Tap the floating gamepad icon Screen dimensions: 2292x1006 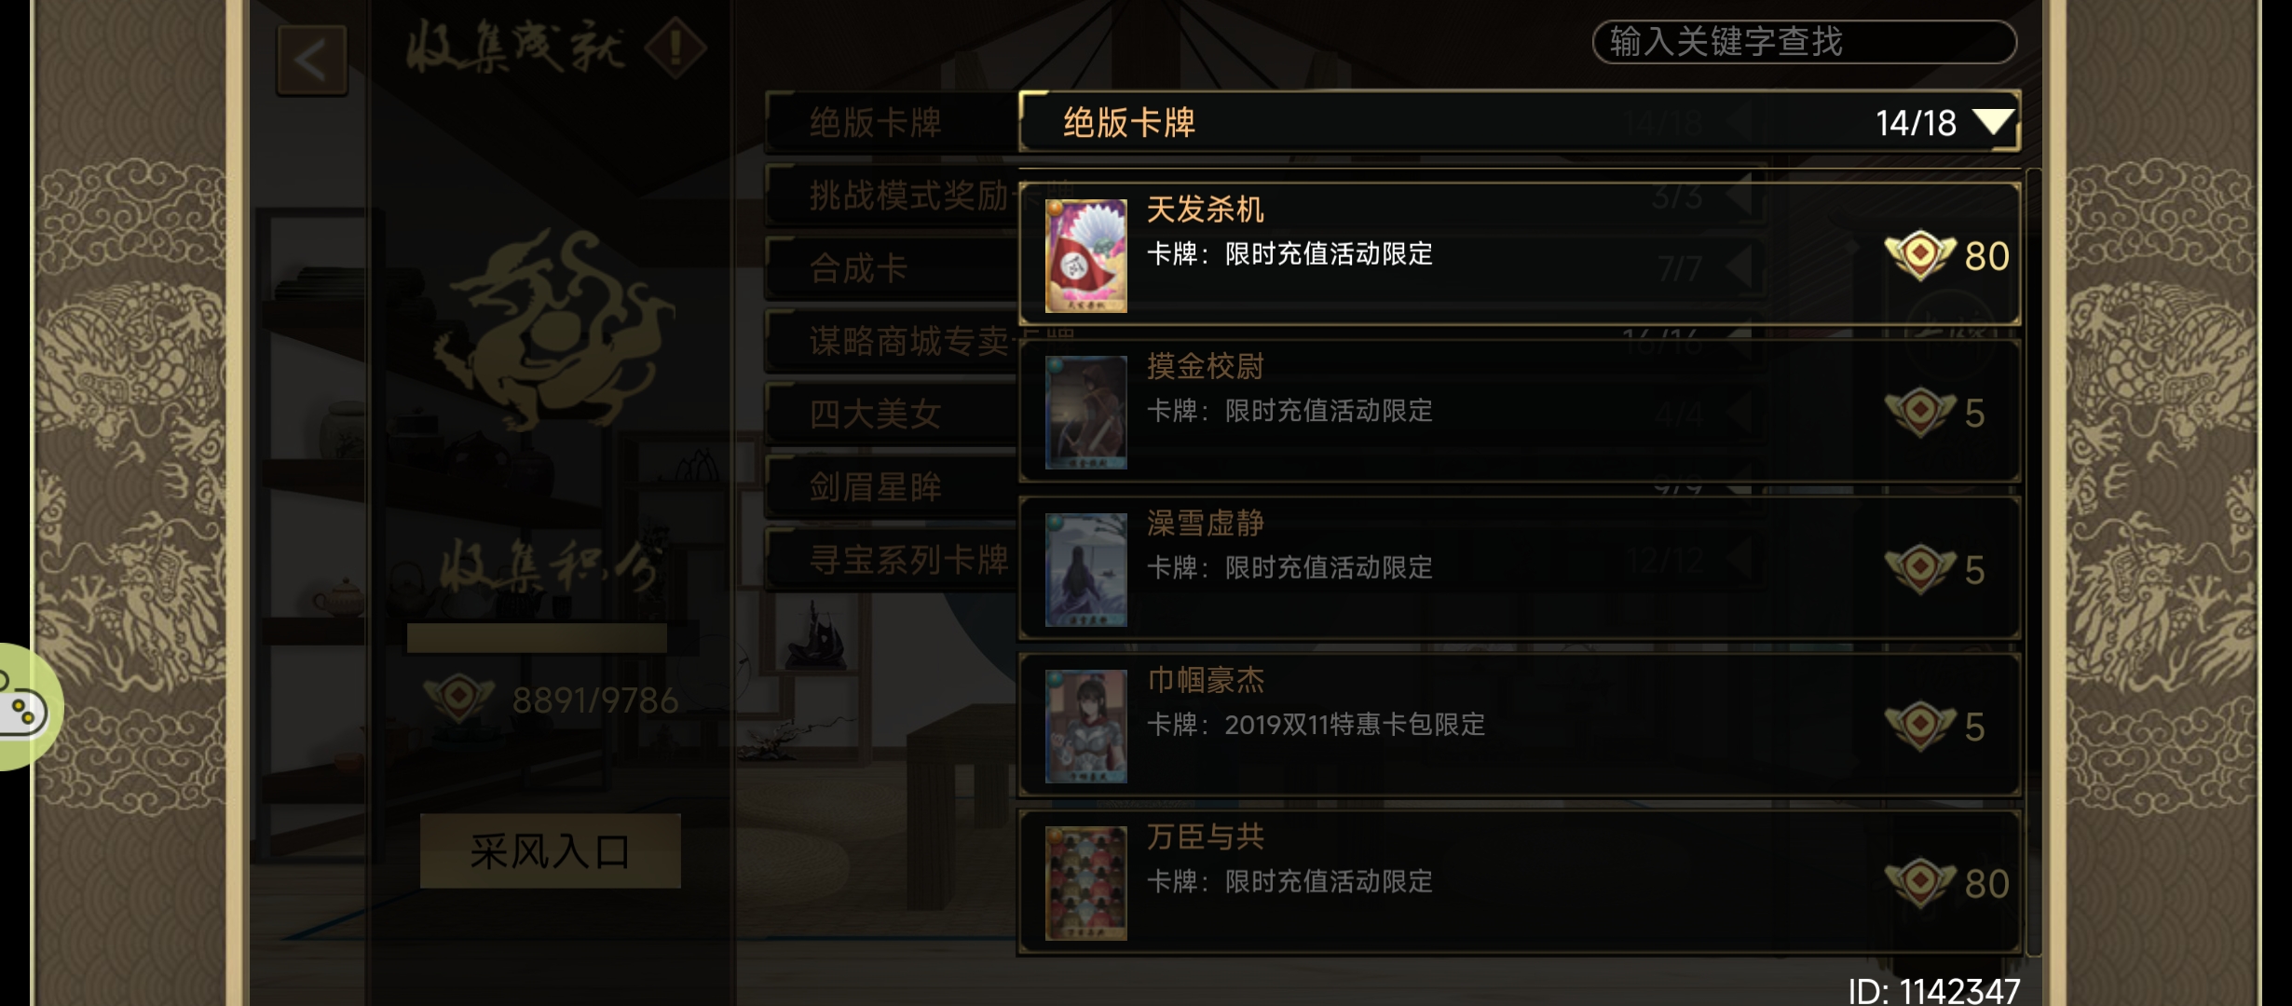click(x=22, y=708)
